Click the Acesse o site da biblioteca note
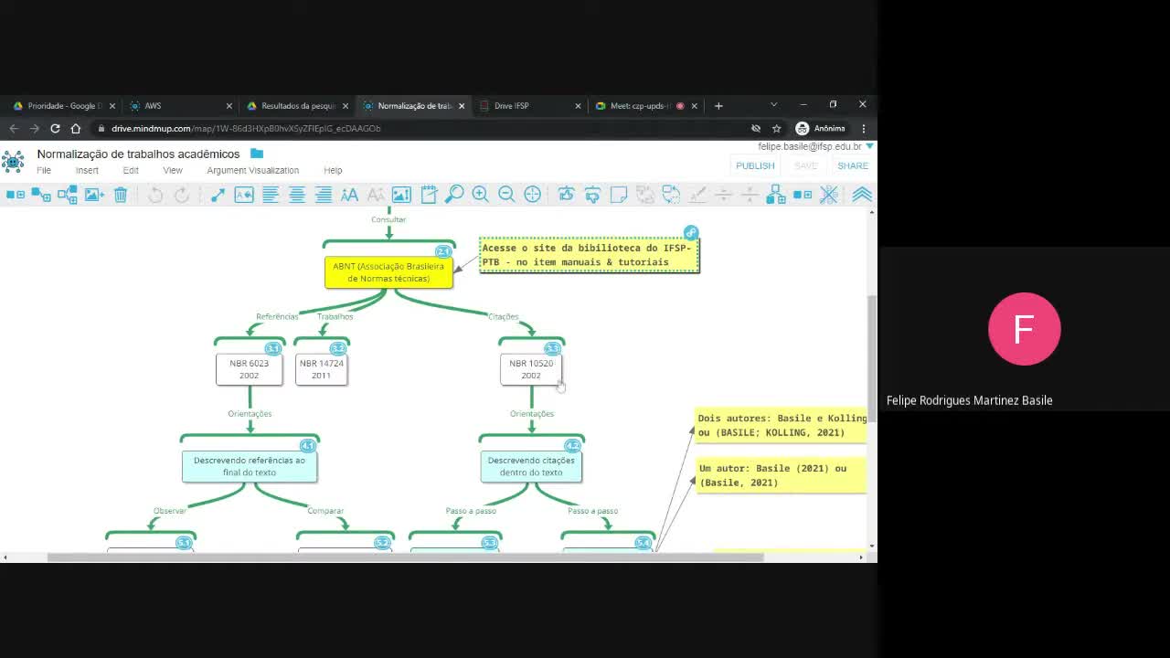This screenshot has width=1170, height=658. (590, 255)
